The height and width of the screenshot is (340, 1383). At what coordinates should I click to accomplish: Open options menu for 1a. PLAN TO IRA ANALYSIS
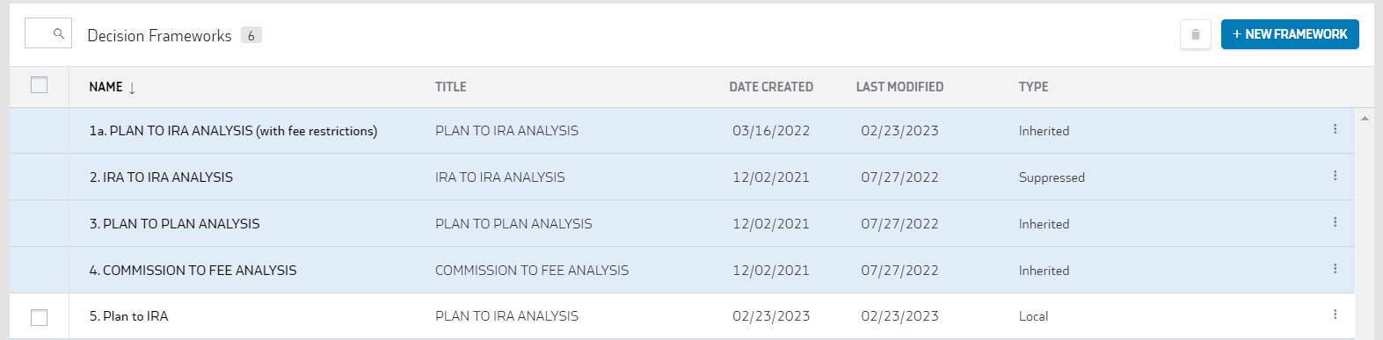coord(1335,129)
